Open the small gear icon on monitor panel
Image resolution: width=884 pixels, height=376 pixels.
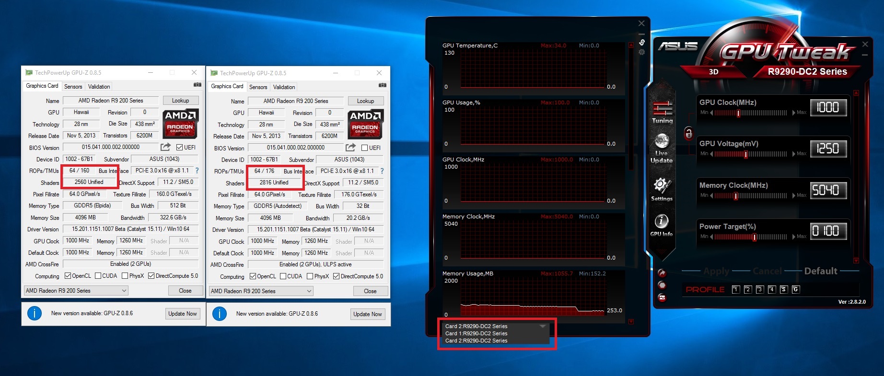point(642,52)
